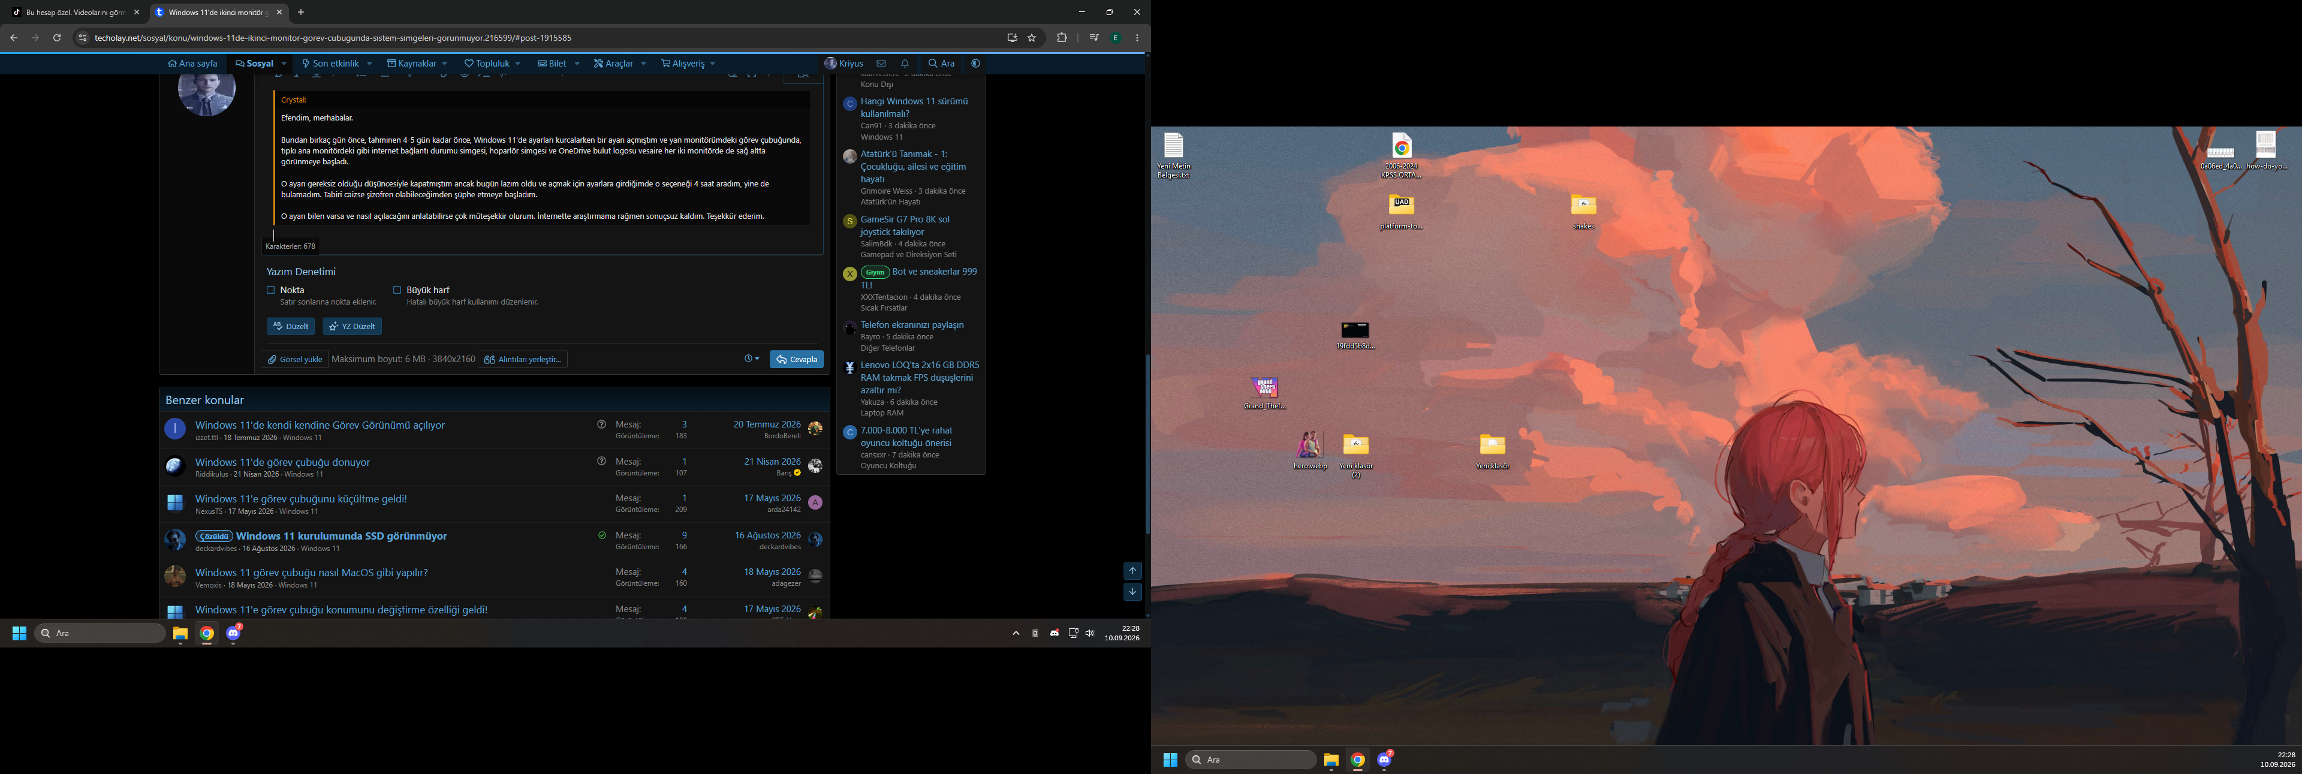Select the '2006-2024 KPSS ORTA...' Chrome file
Screen dimensions: 2302x774
(1401, 155)
